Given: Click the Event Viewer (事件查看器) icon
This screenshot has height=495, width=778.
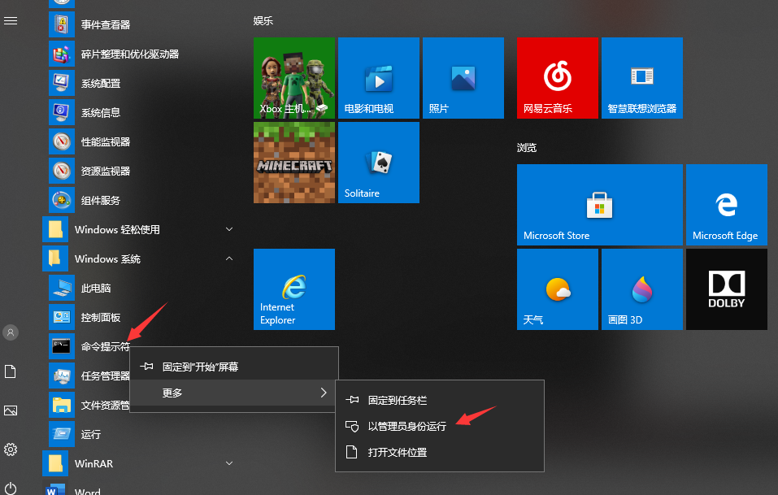Looking at the screenshot, I should (62, 25).
